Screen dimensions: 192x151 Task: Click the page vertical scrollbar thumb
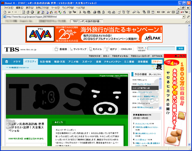189,50
